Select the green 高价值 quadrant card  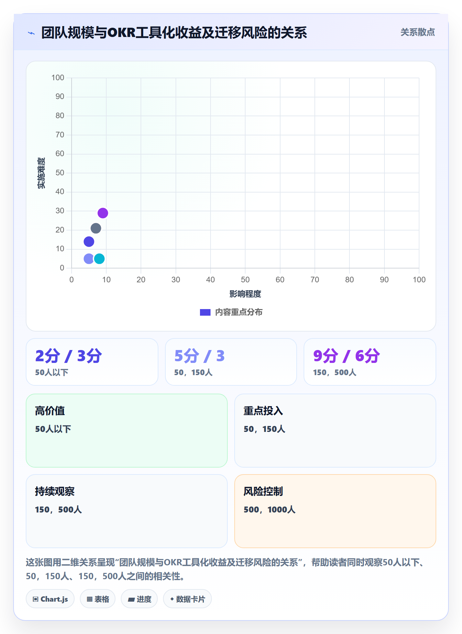[127, 431]
